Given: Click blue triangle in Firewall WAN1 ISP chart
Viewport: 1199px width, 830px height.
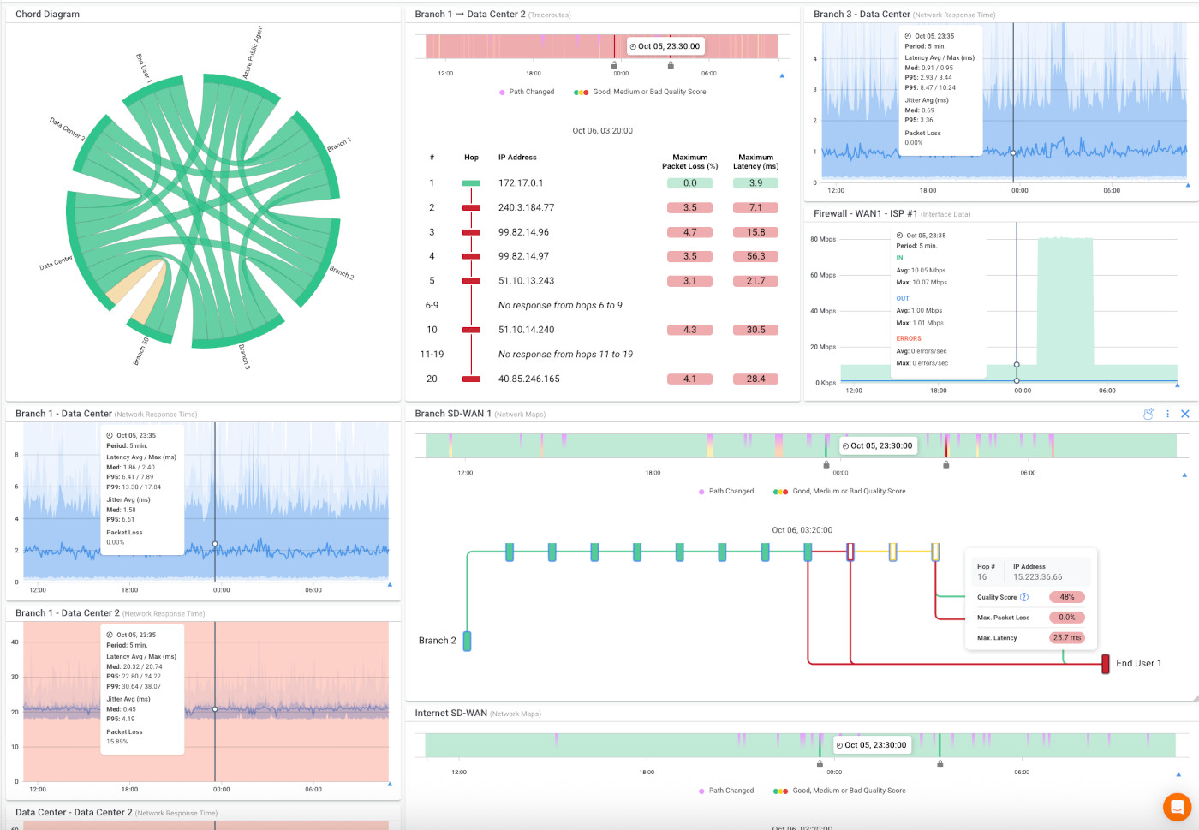Looking at the screenshot, I should click(1178, 385).
